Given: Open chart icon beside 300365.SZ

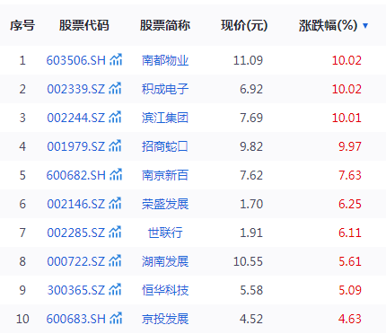Looking at the screenshot, I should pos(115,289).
